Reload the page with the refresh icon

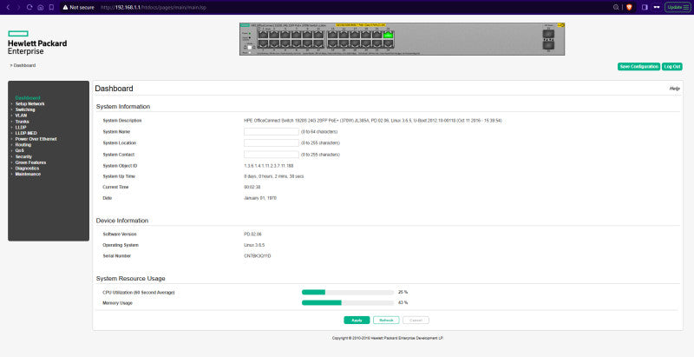[x=29, y=7]
